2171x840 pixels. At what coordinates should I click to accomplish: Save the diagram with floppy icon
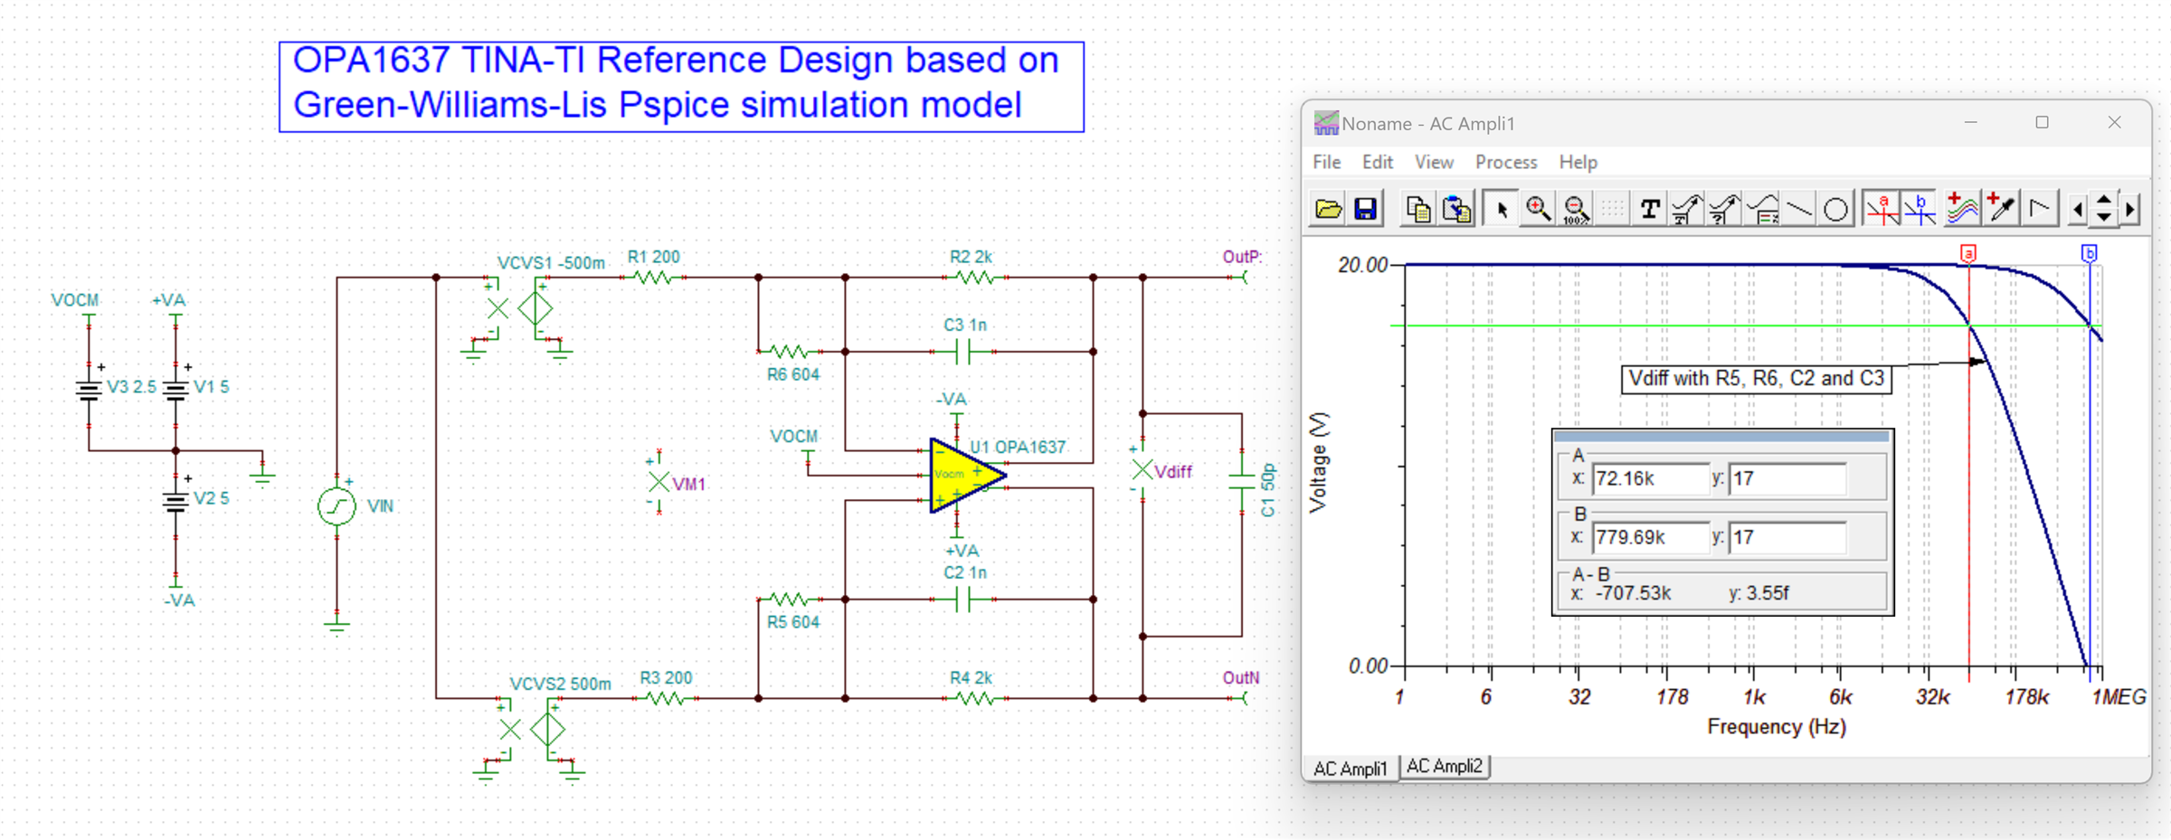click(x=1366, y=209)
